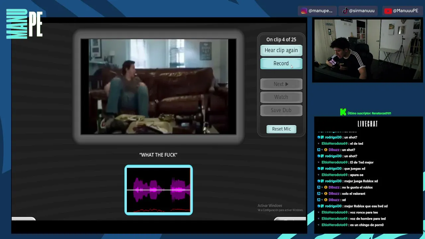Click the 'Activar Windows' watermark notice text
The height and width of the screenshot is (239, 425).
270,205
